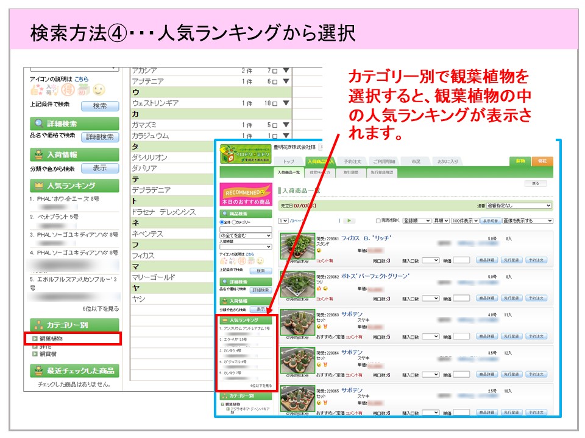Click the イロドリミドリ logo in right screenshot

(246, 154)
